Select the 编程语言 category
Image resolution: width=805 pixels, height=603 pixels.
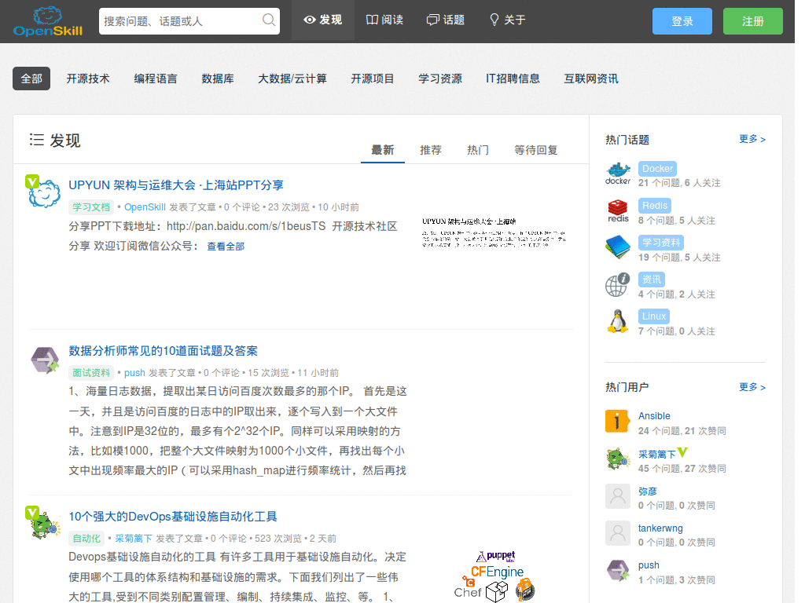click(156, 79)
